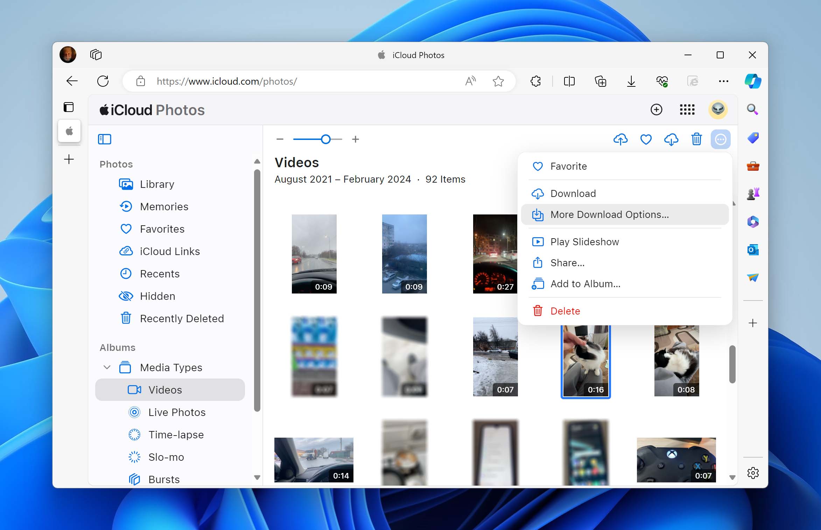The width and height of the screenshot is (821, 530).
Task: Open the iCloud add plus circle icon
Action: click(x=656, y=109)
